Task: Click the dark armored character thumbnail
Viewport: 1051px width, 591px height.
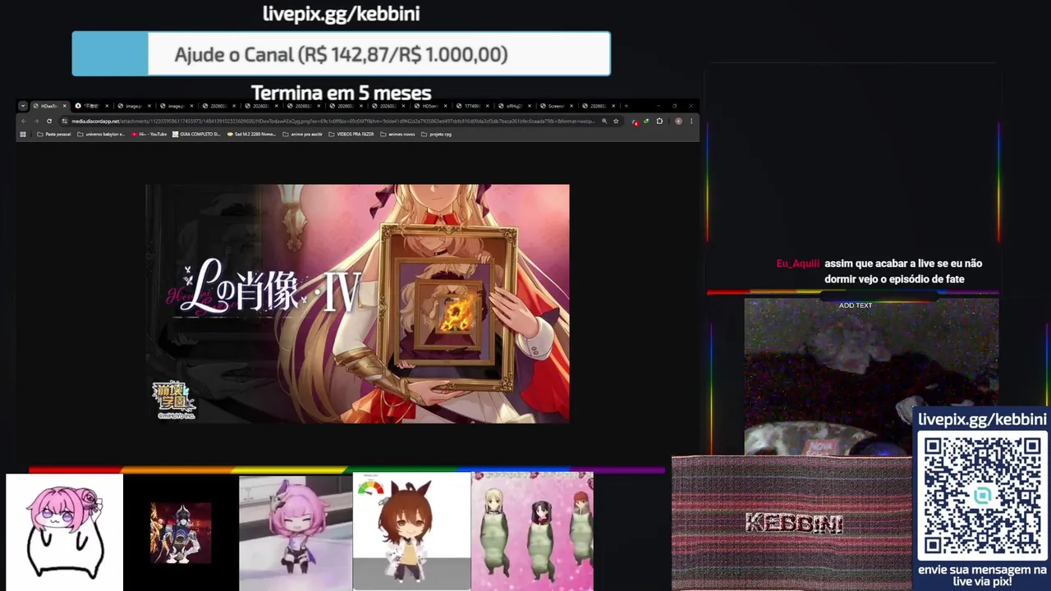Action: [x=181, y=532]
